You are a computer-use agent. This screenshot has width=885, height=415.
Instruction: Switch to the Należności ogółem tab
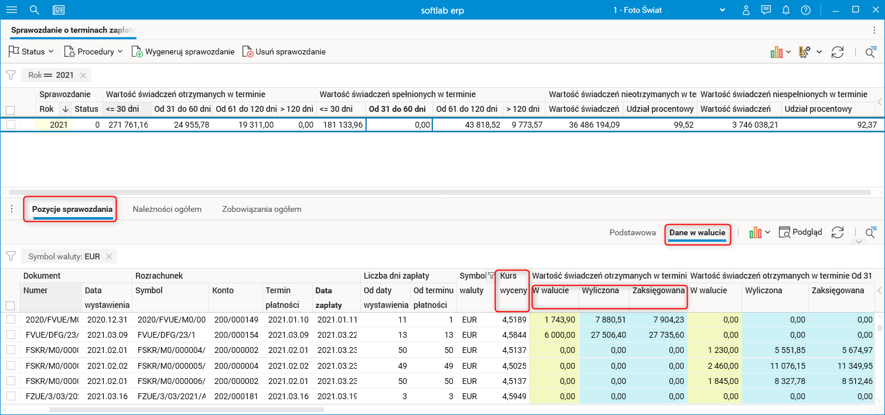[167, 209]
